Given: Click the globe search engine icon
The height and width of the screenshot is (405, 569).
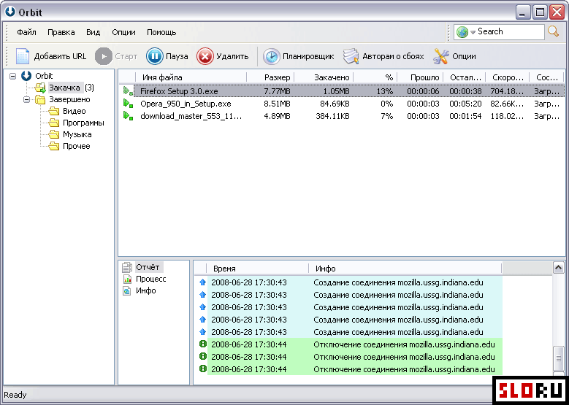Looking at the screenshot, I should click(462, 32).
